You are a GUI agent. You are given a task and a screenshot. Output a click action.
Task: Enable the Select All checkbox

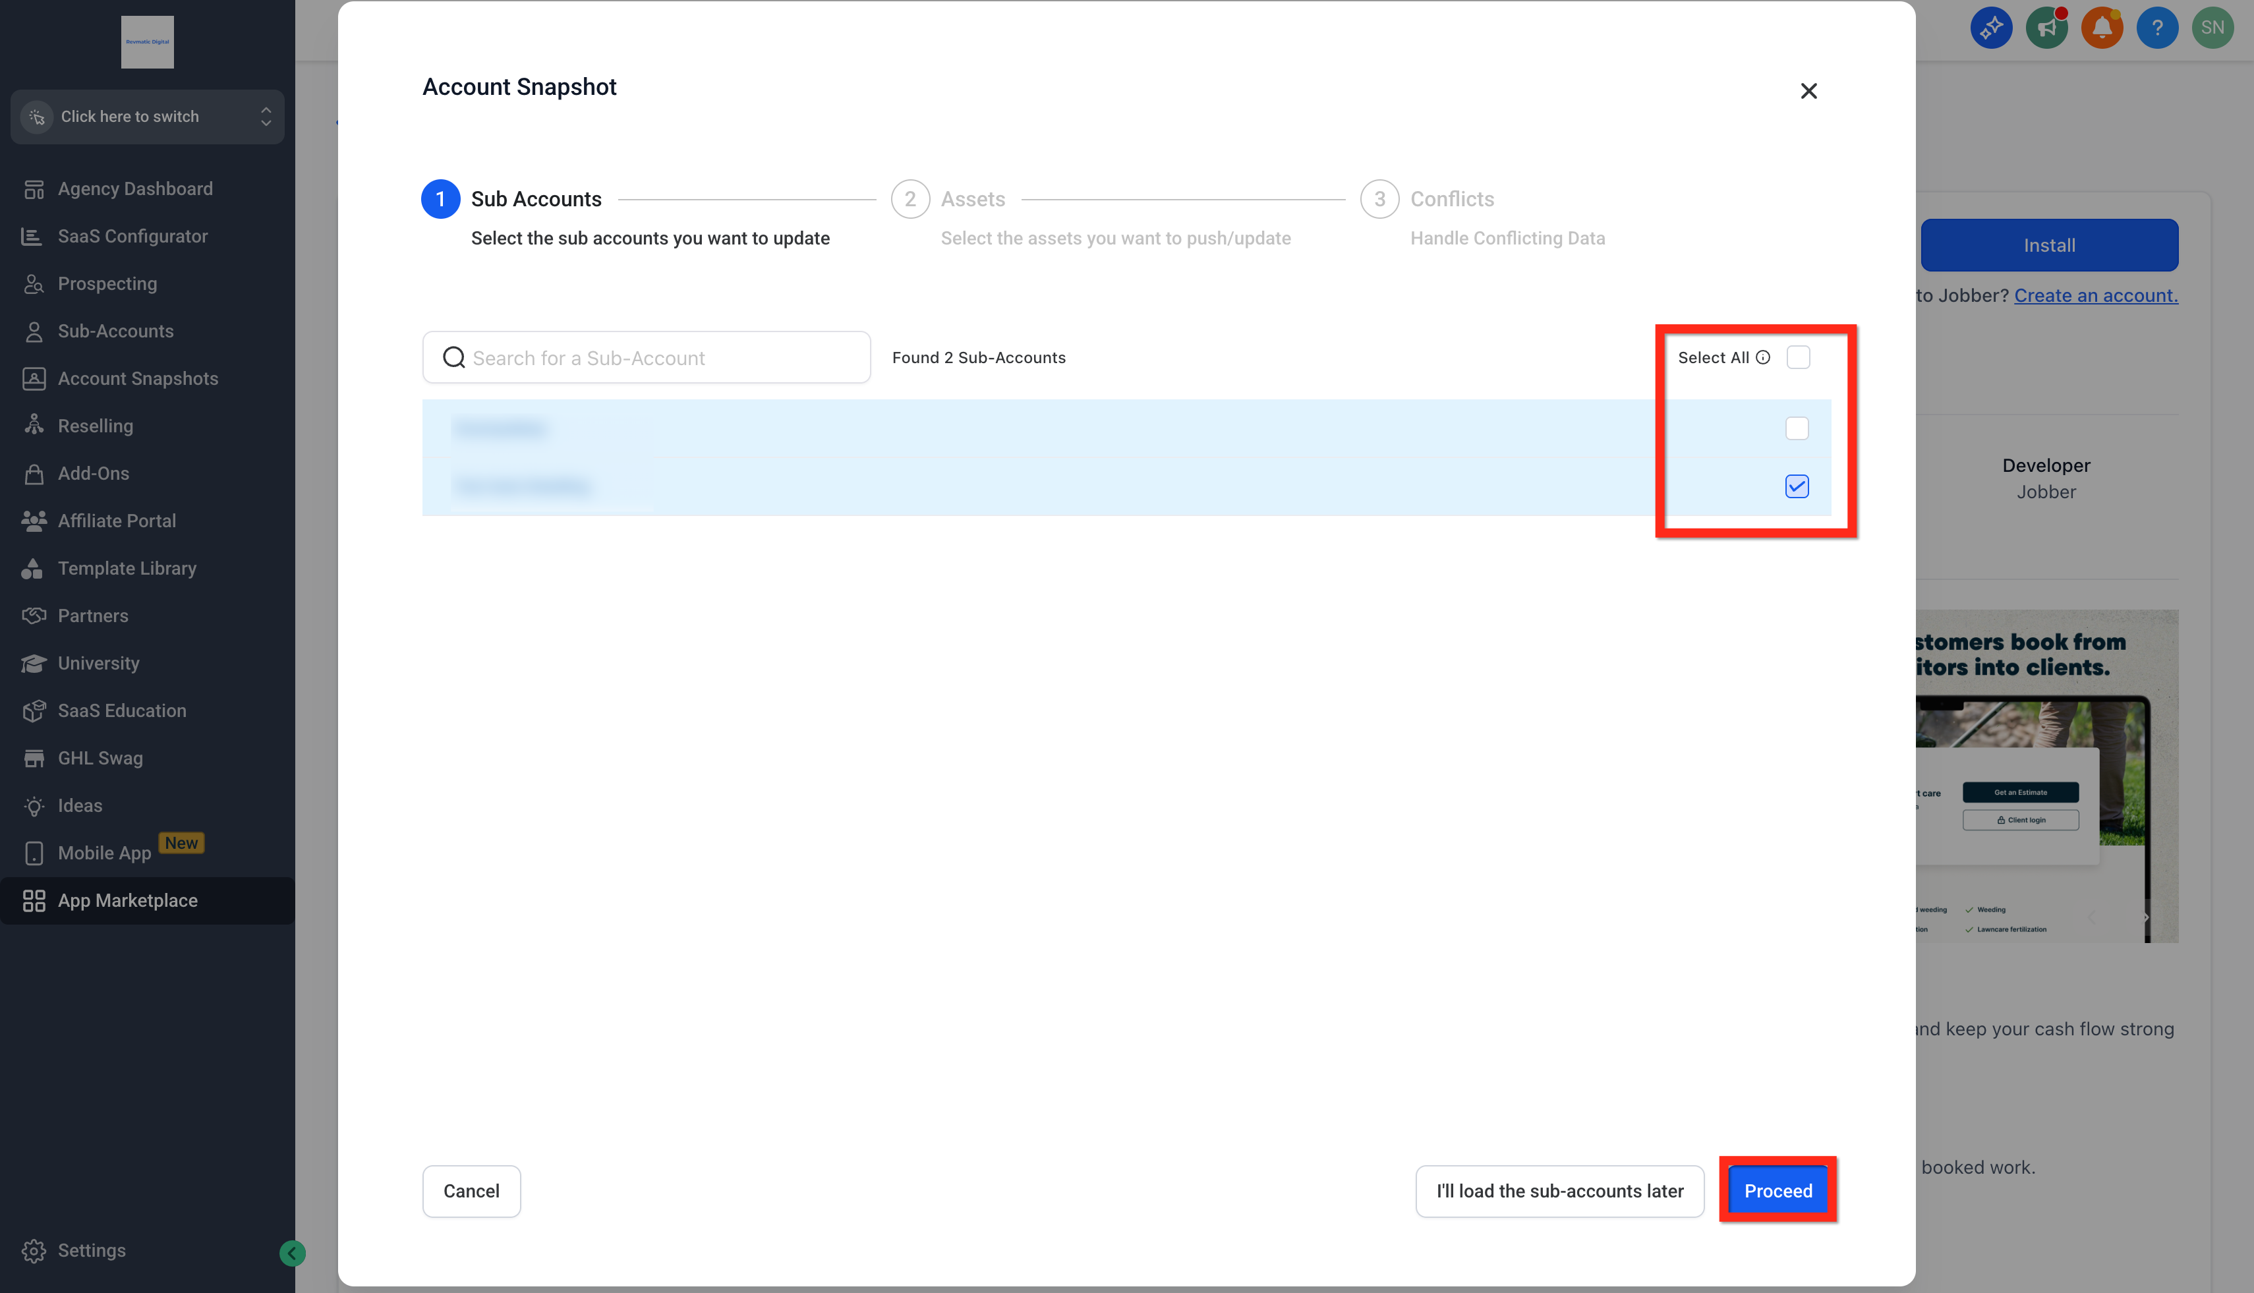pyautogui.click(x=1797, y=357)
